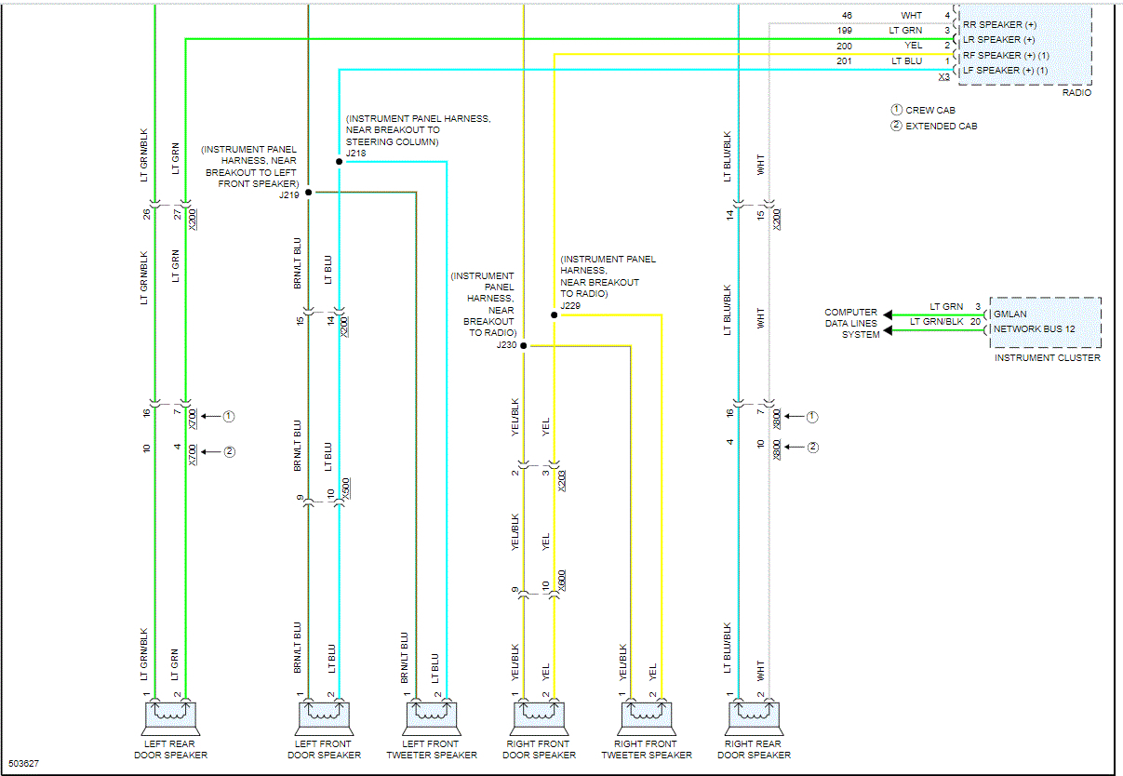Select the Left Front Door Speaker symbol
This screenshot has width=1123, height=776.
326,718
